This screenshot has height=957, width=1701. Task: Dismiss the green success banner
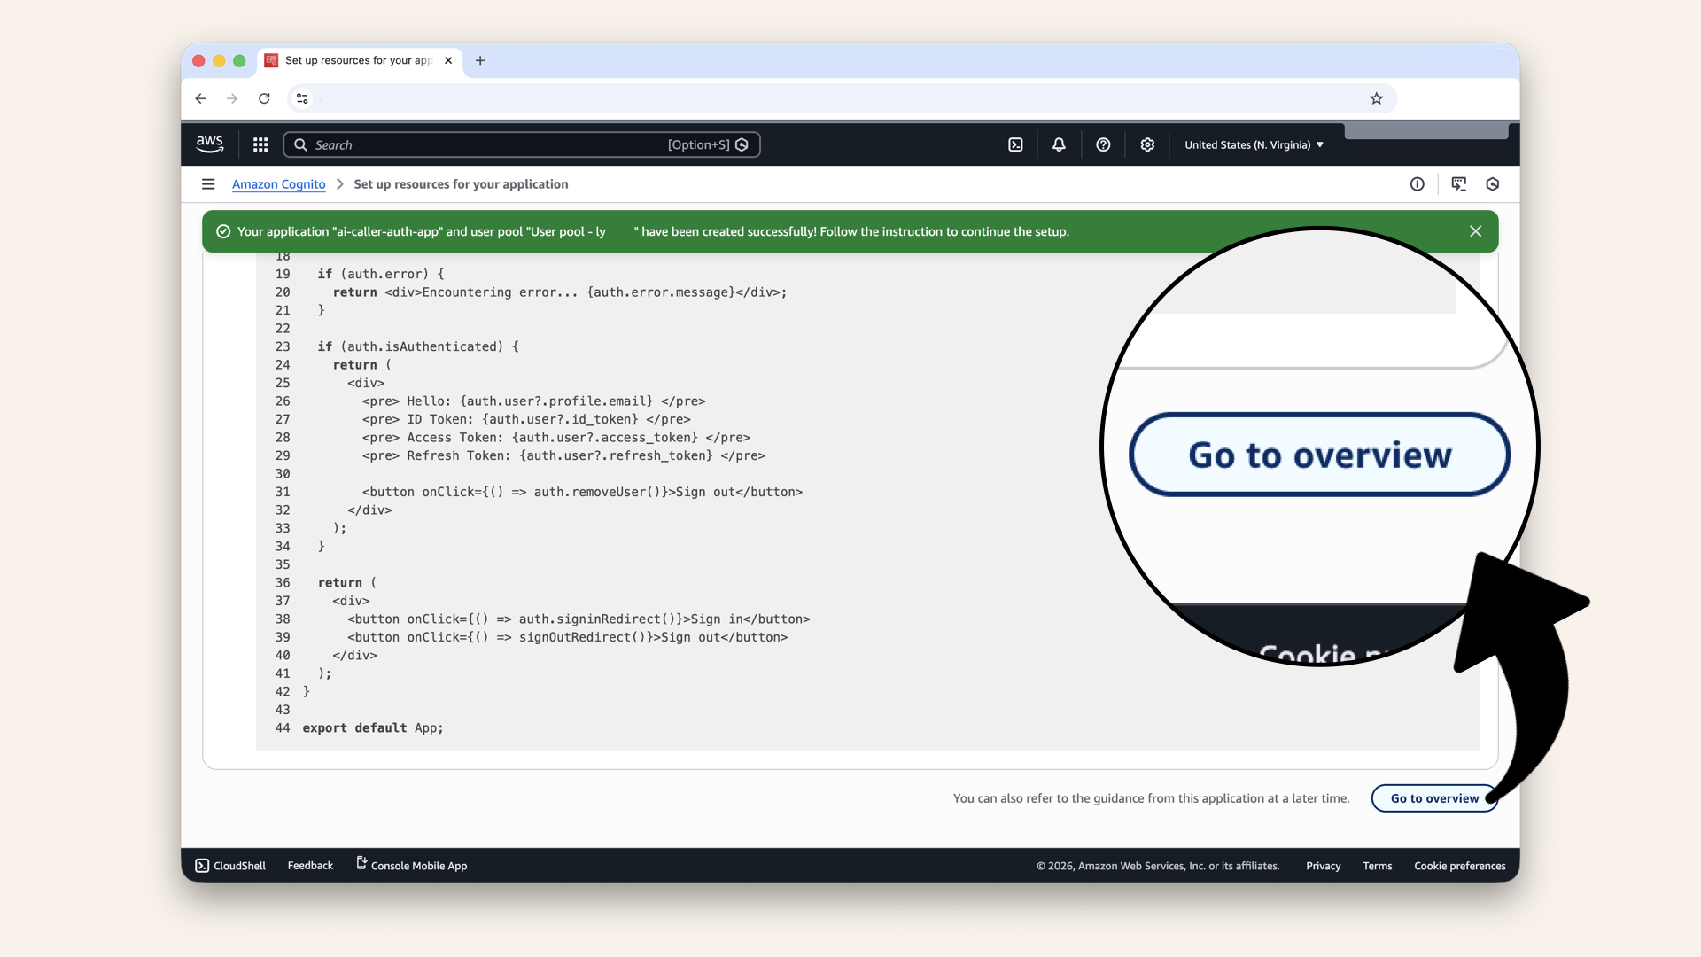[1475, 231]
